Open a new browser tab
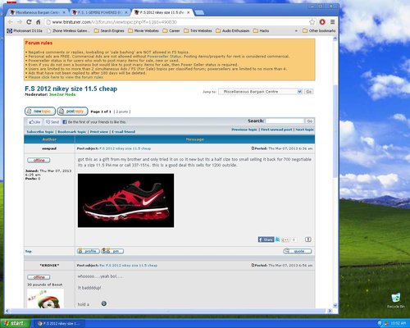The image size is (410, 328). coord(199,12)
